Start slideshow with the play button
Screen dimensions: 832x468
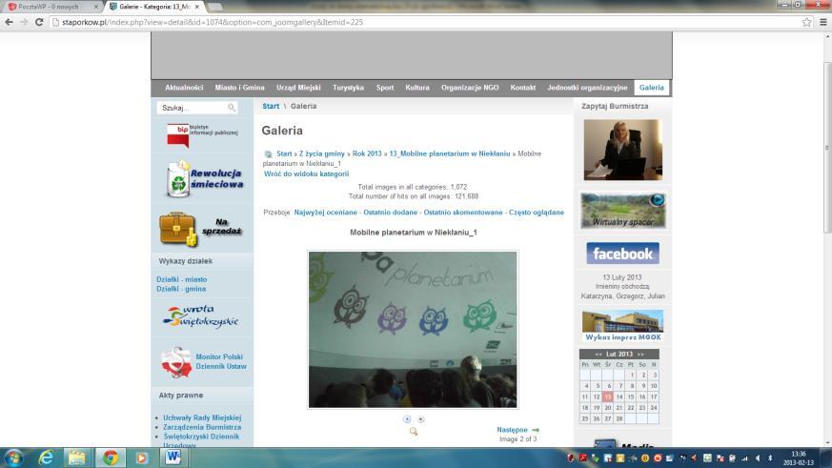coord(407,419)
